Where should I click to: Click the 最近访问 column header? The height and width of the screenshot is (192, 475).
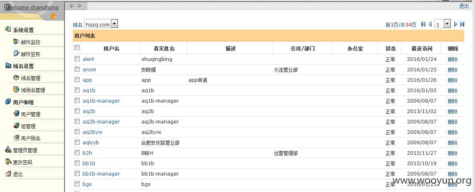pos(422,49)
